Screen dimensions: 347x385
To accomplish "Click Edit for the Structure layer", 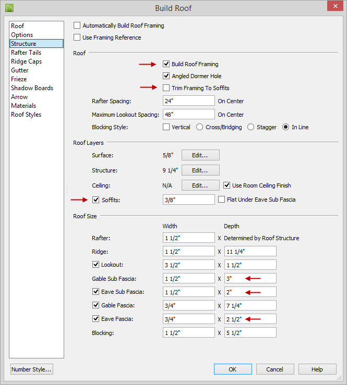I will (x=200, y=170).
